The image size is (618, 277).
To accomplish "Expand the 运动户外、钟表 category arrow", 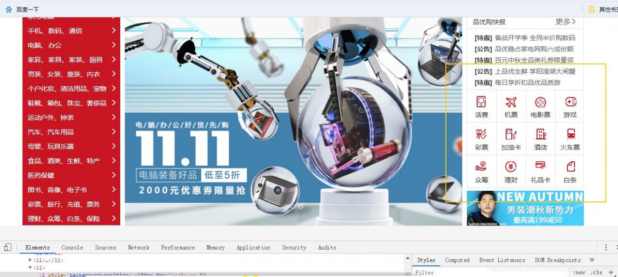I will tap(114, 117).
